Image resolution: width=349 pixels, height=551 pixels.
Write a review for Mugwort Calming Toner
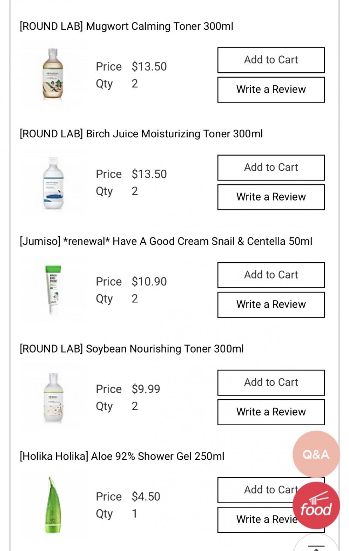[271, 90]
